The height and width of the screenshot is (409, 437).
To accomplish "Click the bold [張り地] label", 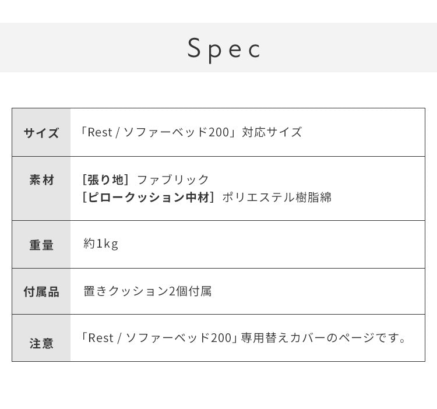I will coord(105,179).
